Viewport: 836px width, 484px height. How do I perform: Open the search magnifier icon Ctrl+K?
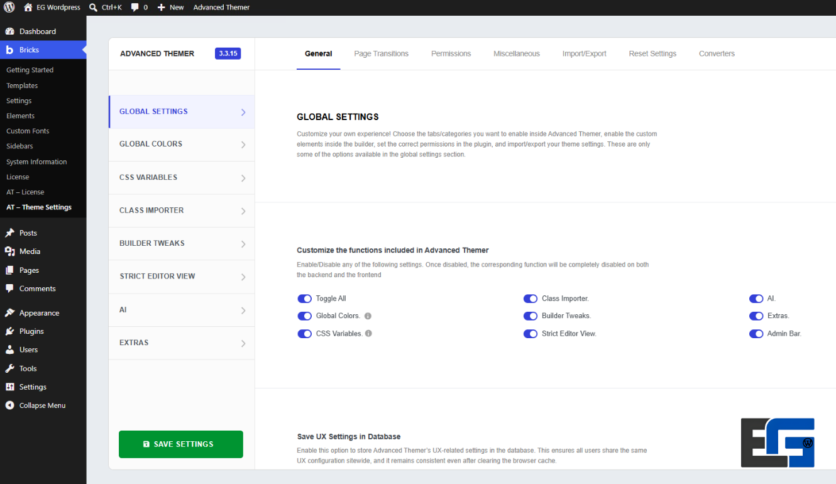93,8
